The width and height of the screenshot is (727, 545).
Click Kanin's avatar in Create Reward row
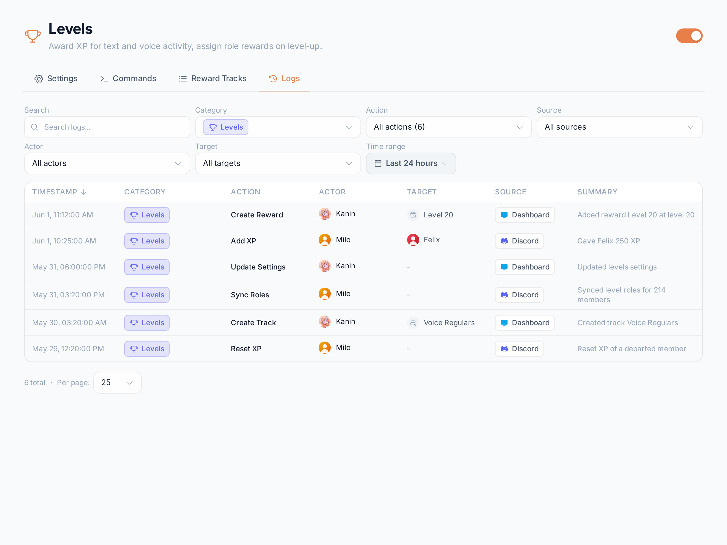click(x=325, y=214)
